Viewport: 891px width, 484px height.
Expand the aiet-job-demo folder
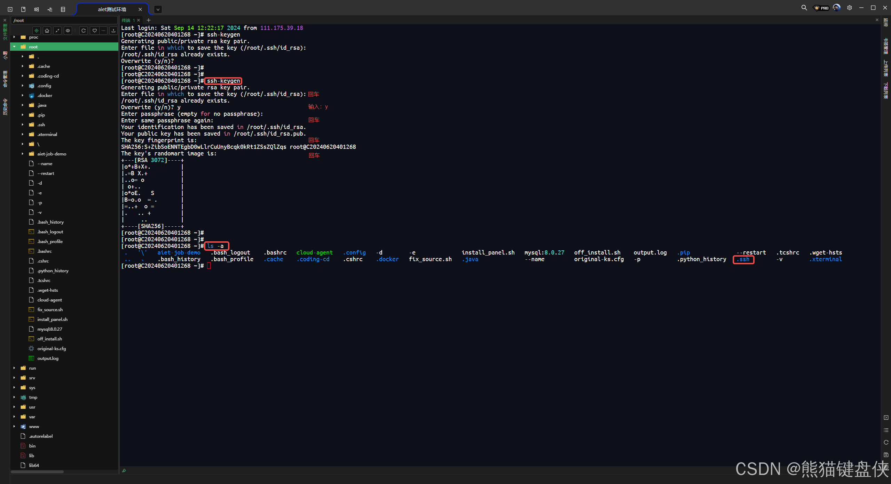pyautogui.click(x=23, y=154)
